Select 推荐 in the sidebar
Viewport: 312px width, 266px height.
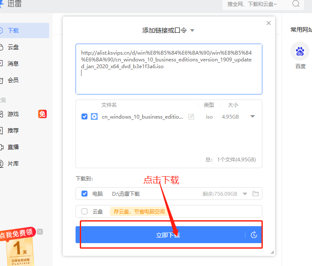13,130
